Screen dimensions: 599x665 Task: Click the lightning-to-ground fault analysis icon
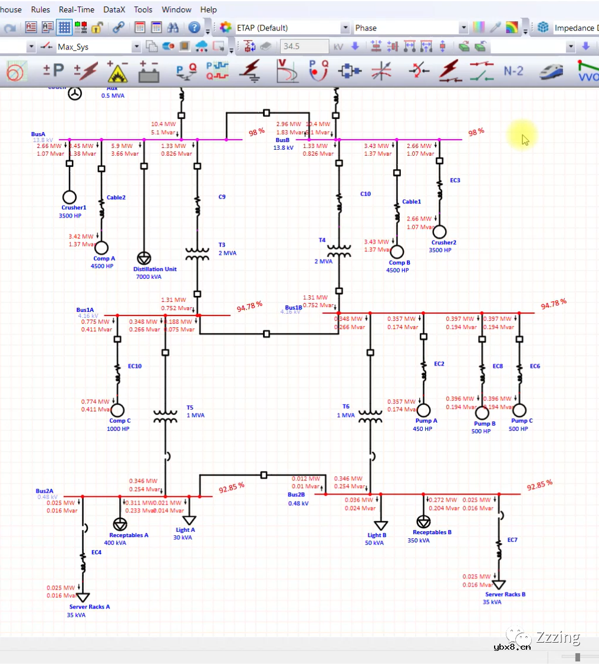[x=251, y=71]
